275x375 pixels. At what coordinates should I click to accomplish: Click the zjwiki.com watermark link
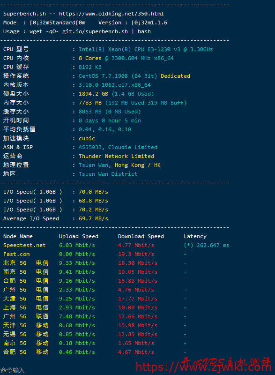pyautogui.click(x=204, y=367)
